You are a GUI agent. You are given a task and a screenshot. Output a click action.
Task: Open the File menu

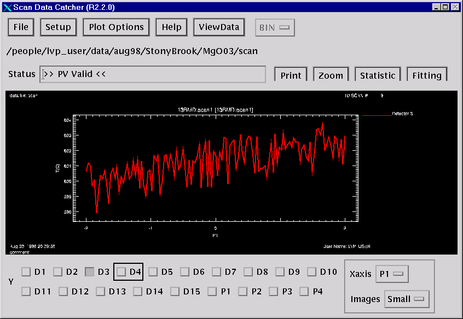(21, 27)
